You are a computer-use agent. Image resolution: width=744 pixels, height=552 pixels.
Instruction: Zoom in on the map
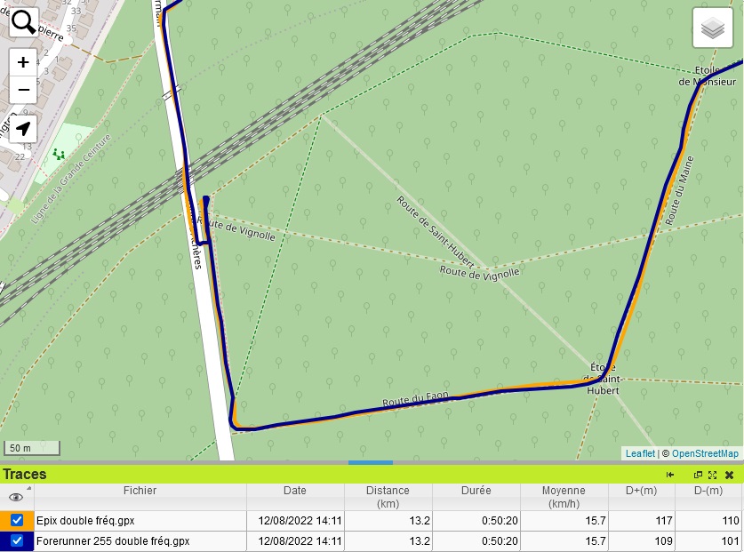(x=23, y=63)
